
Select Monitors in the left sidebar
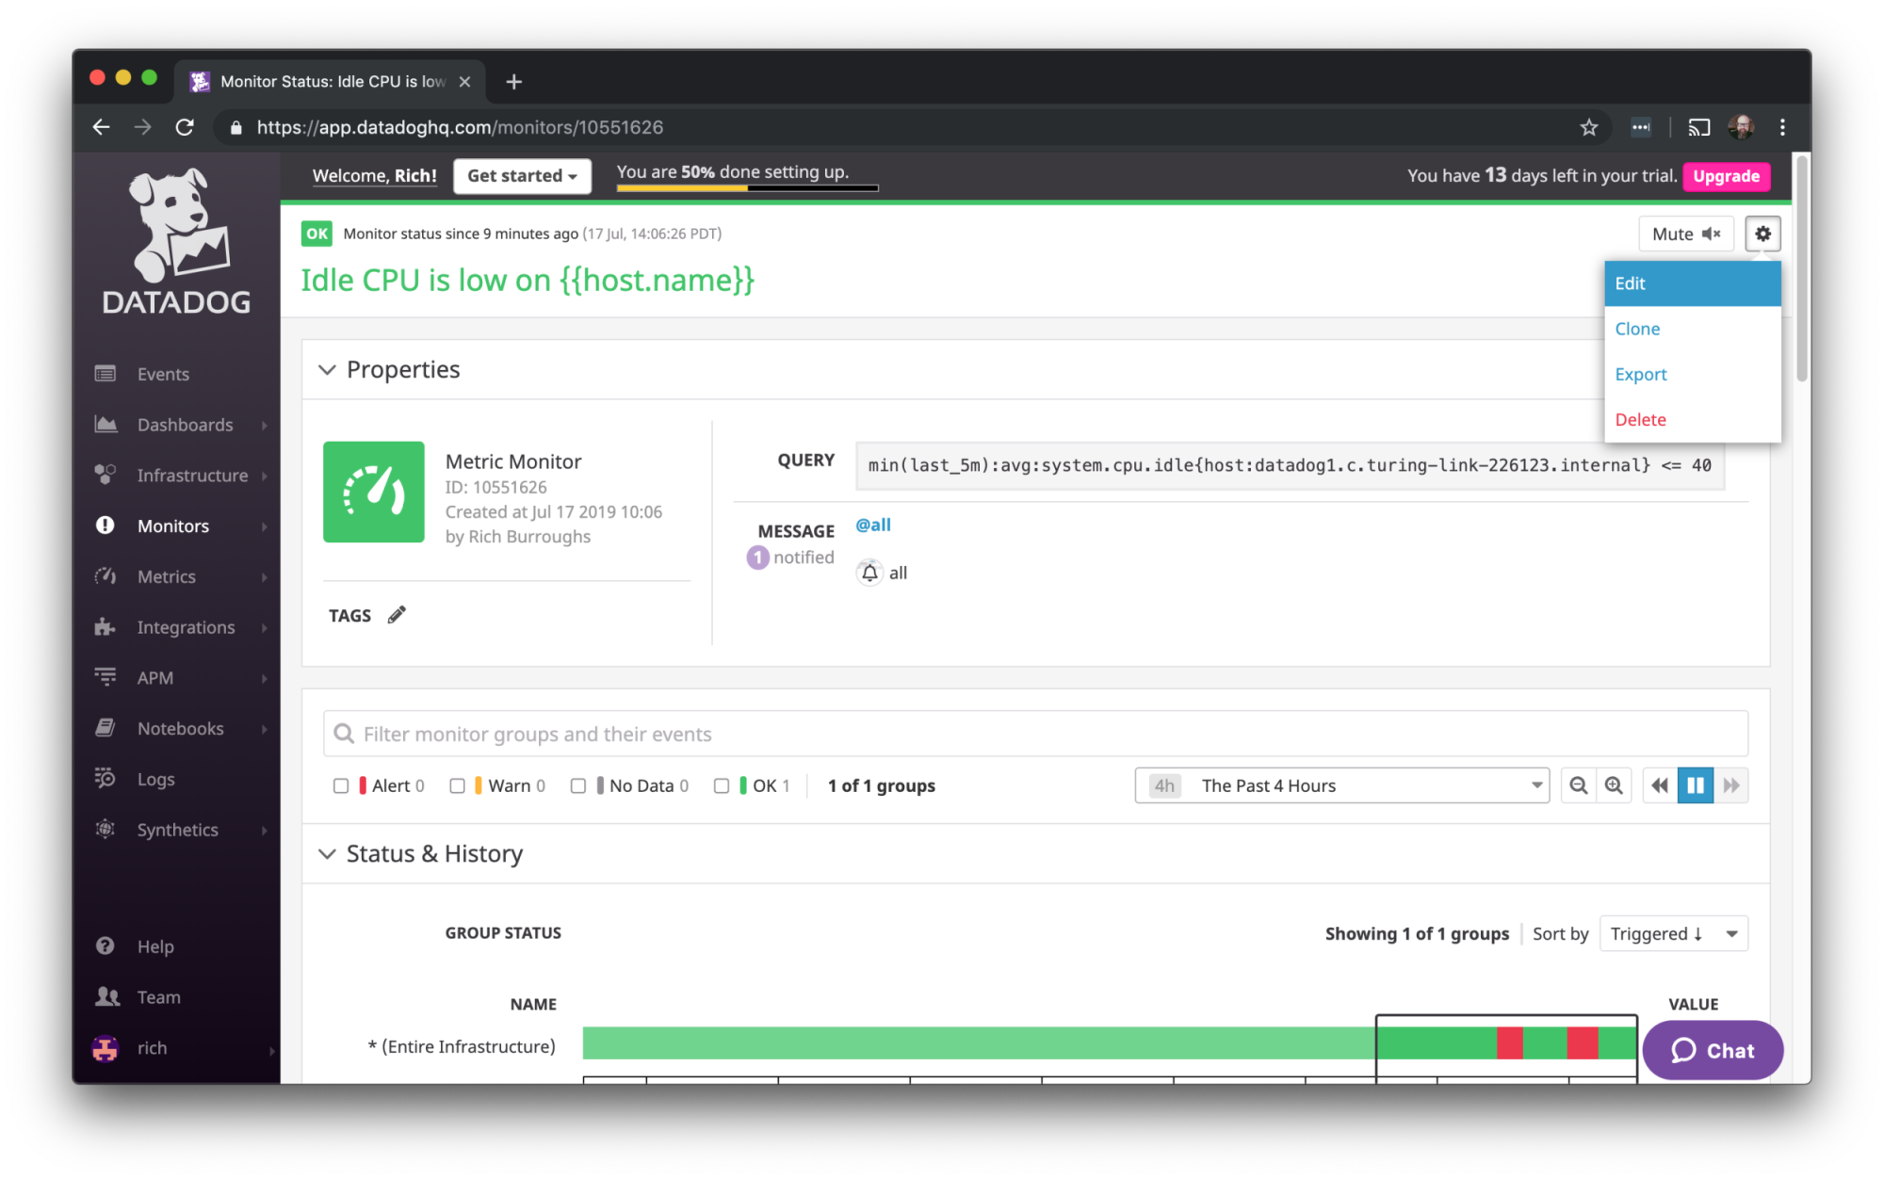(x=172, y=525)
